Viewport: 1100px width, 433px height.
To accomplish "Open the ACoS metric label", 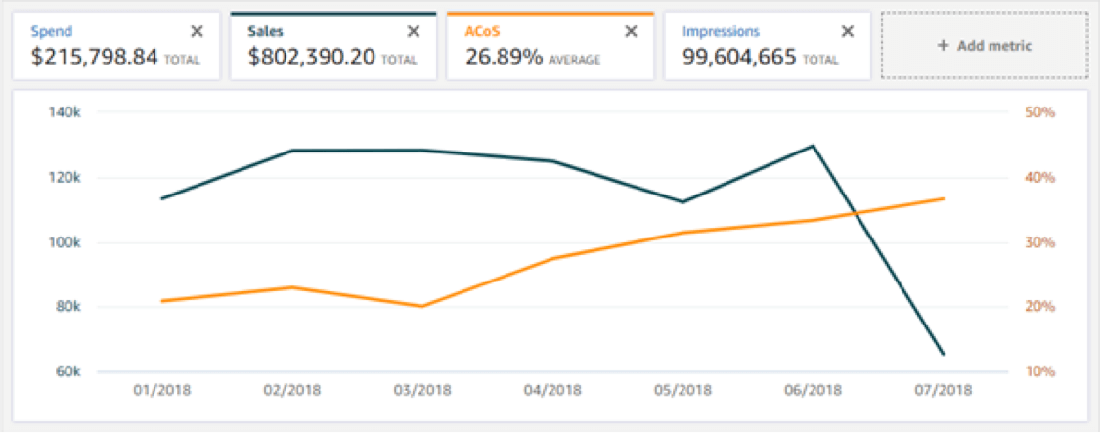I will (483, 31).
